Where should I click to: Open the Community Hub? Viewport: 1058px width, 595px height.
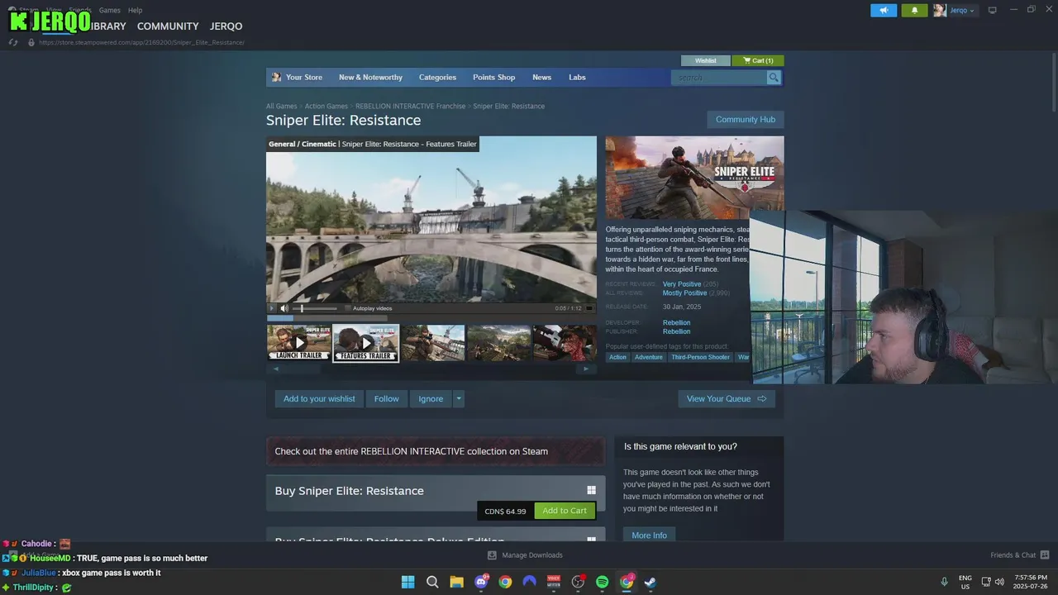coord(746,120)
